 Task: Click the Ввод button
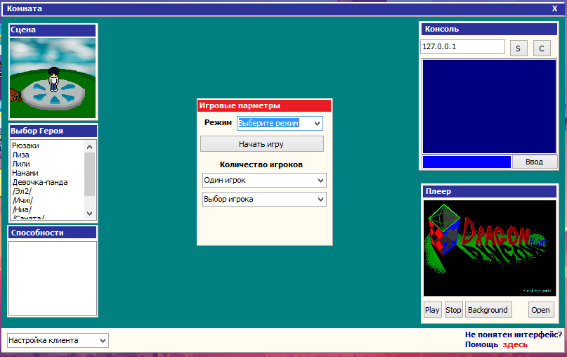pos(535,162)
